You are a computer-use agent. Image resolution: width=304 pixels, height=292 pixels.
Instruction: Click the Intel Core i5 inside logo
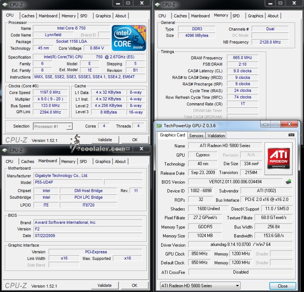pyautogui.click(x=129, y=38)
